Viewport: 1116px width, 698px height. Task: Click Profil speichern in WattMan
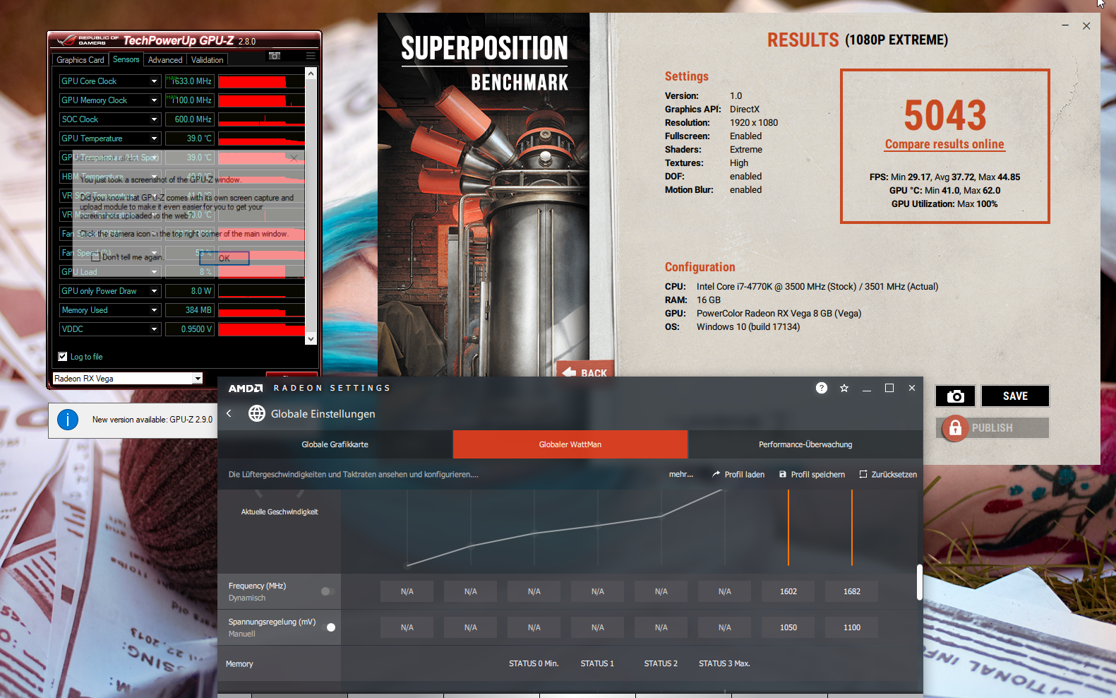812,474
